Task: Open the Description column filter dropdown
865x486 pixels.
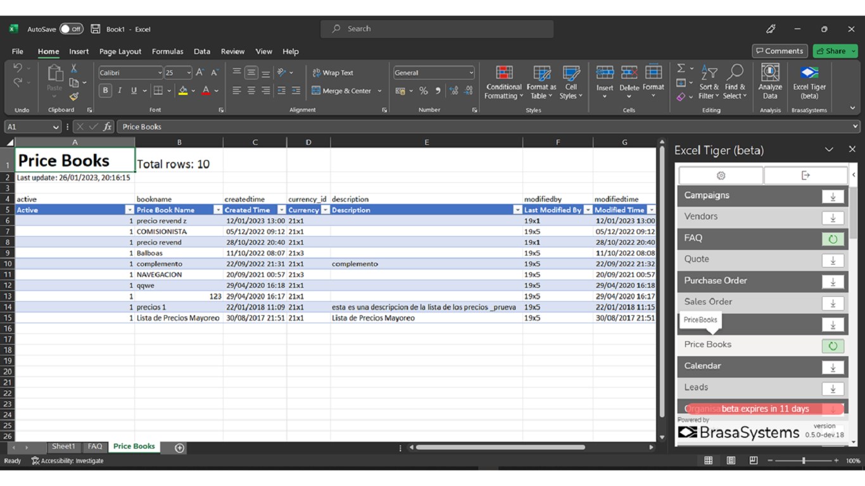Action: tap(517, 210)
